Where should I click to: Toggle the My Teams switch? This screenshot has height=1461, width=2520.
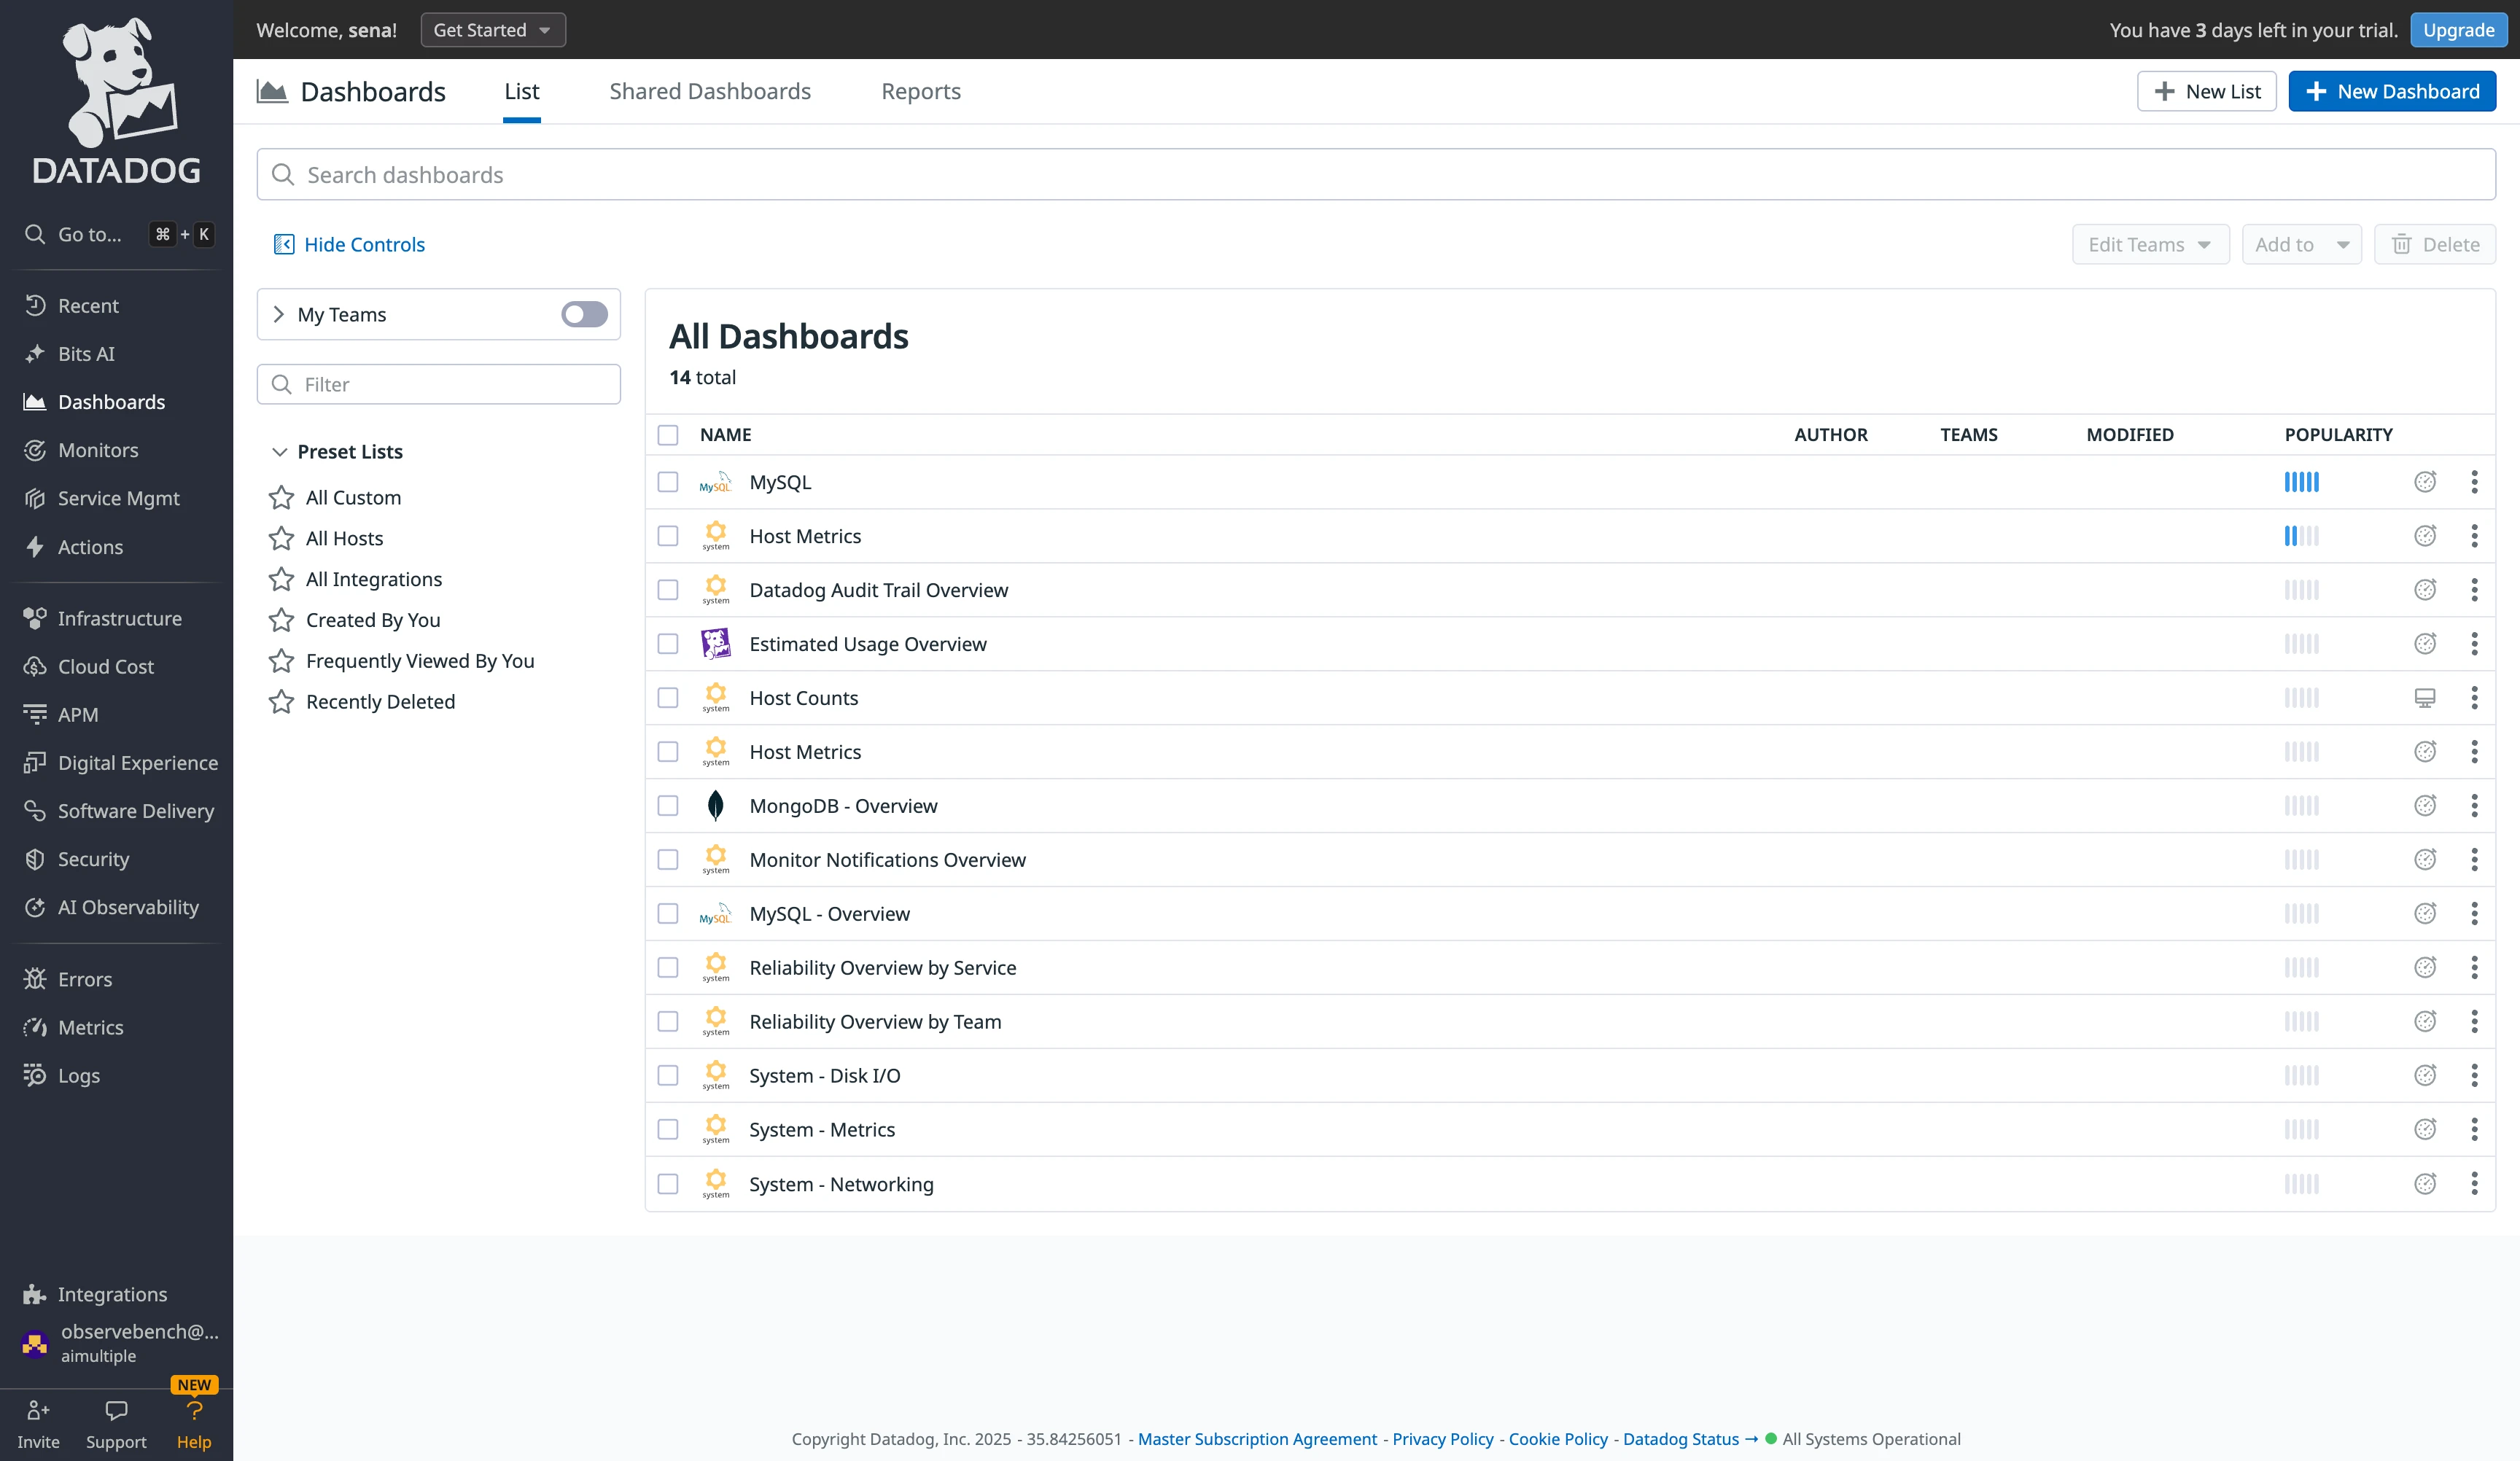point(584,314)
